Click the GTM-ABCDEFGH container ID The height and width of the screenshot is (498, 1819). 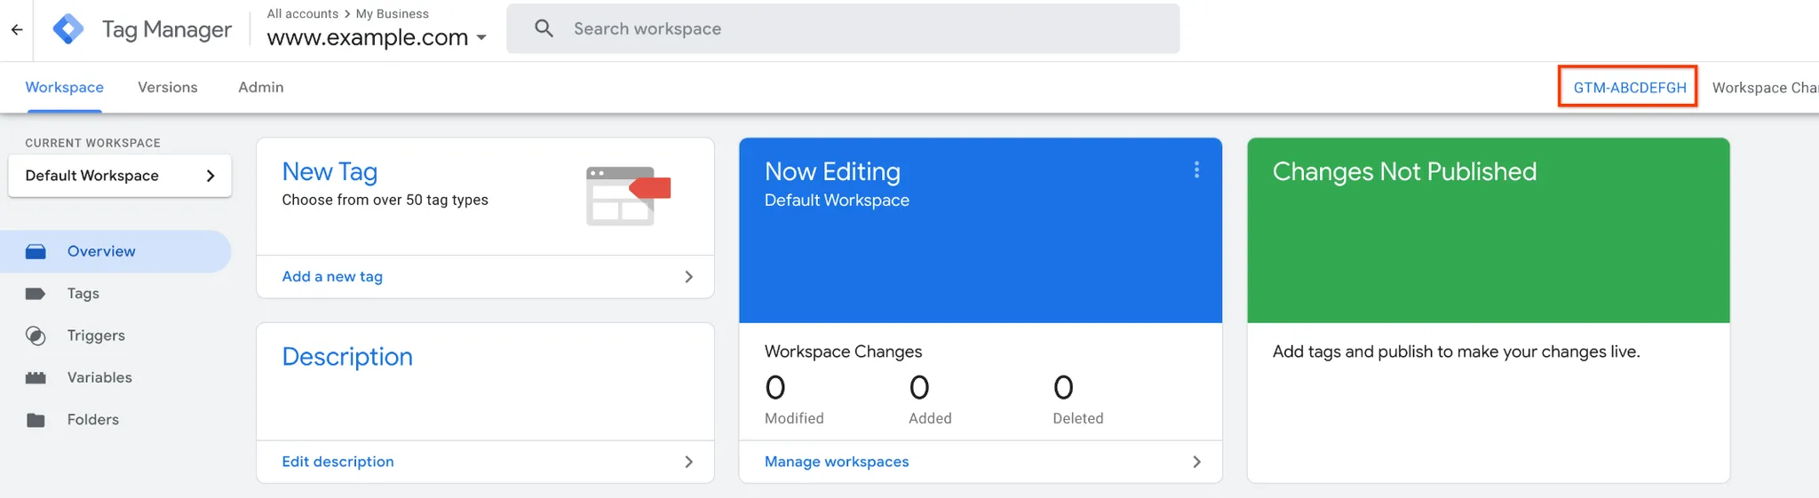(1629, 87)
